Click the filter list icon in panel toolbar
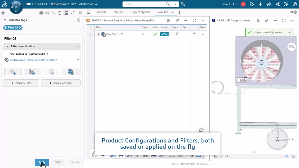Viewport: 299px width, 168px height. click(x=47, y=13)
